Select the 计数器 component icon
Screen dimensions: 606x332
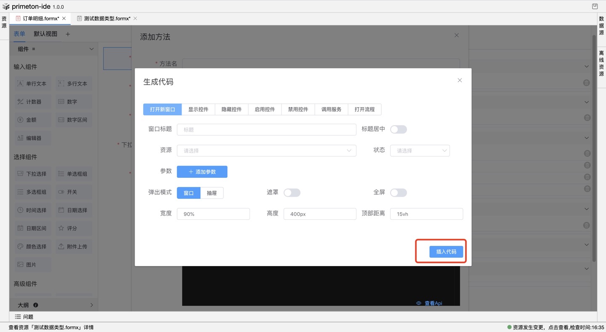[x=20, y=102]
